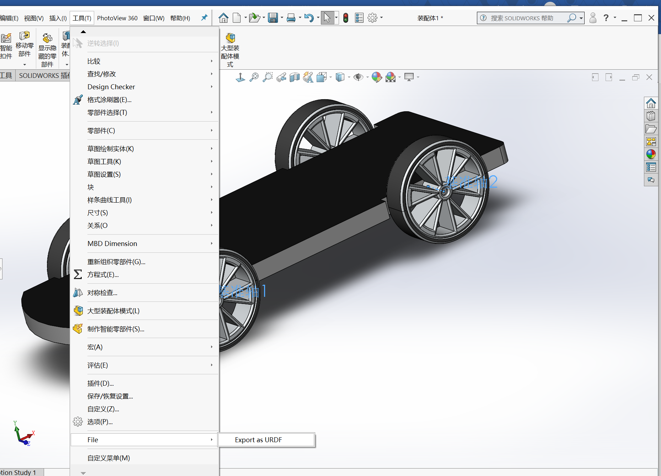Click menu scroll-down arrow at bottom
Image resolution: width=661 pixels, height=476 pixels.
[83, 473]
